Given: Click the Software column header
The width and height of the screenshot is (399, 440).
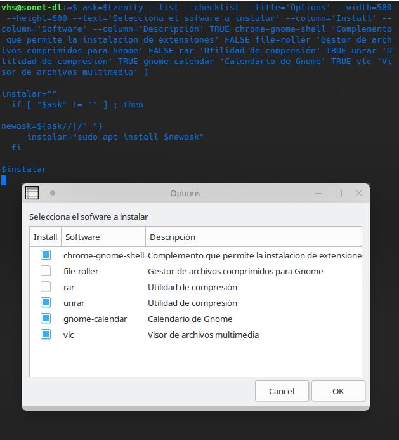Looking at the screenshot, I should click(82, 237).
